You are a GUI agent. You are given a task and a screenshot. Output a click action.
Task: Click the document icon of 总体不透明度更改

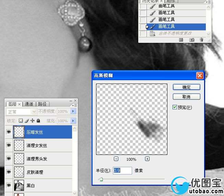pos(152,34)
